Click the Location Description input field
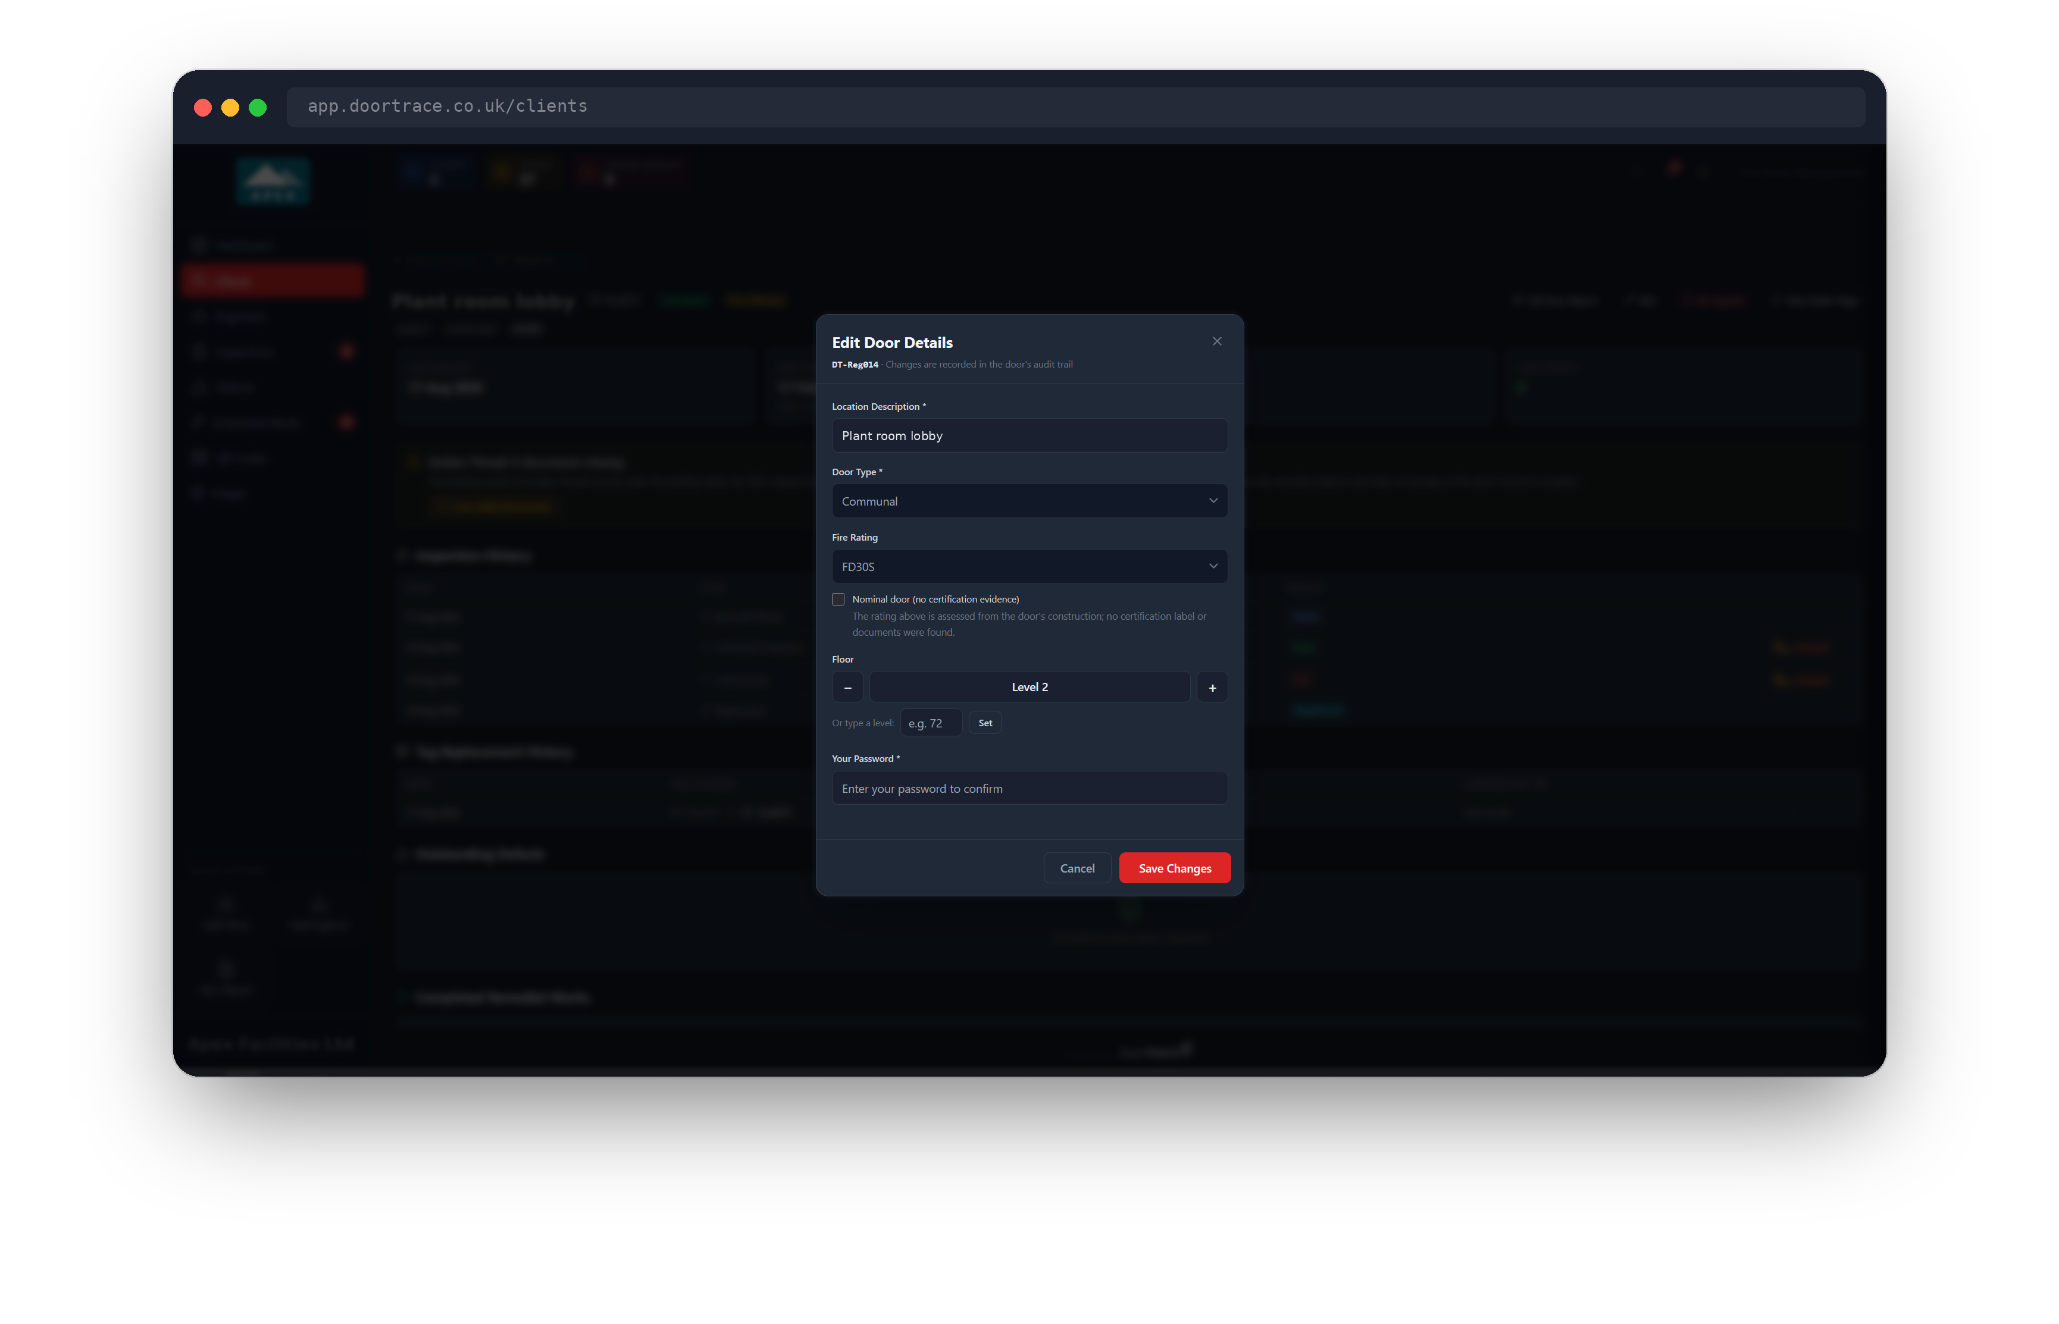This screenshot has height=1324, width=2059. coord(1029,435)
